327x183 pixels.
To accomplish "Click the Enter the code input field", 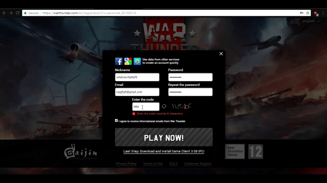I will [146, 107].
